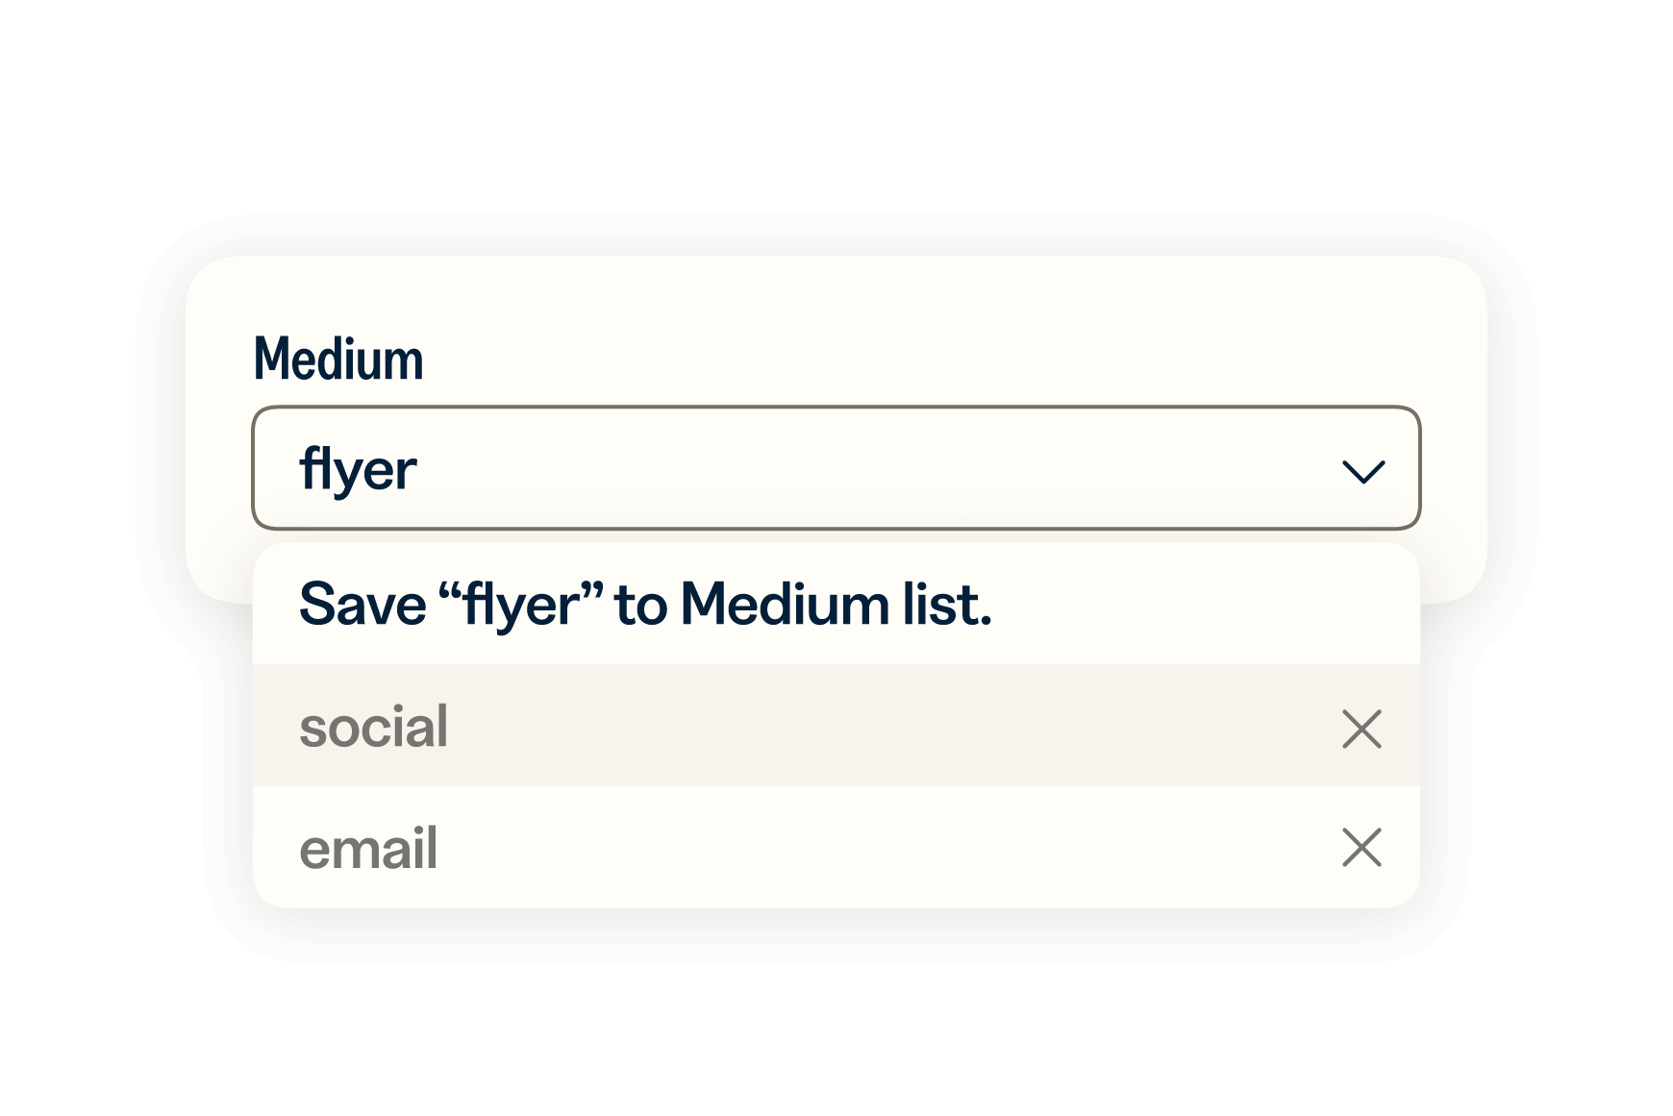Viewport: 1673px width, 1116px height.
Task: Click the chevron arrow in Medium field
Action: click(1362, 471)
